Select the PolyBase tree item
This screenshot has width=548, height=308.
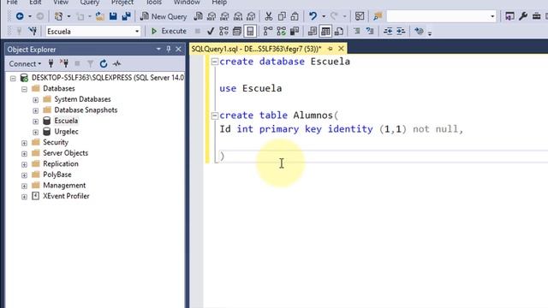(x=57, y=175)
